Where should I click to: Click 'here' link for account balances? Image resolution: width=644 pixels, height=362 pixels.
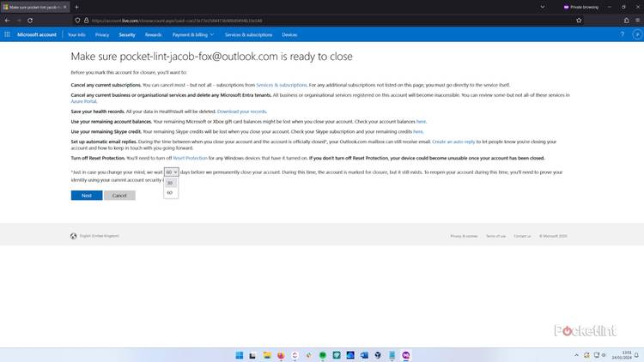point(421,122)
